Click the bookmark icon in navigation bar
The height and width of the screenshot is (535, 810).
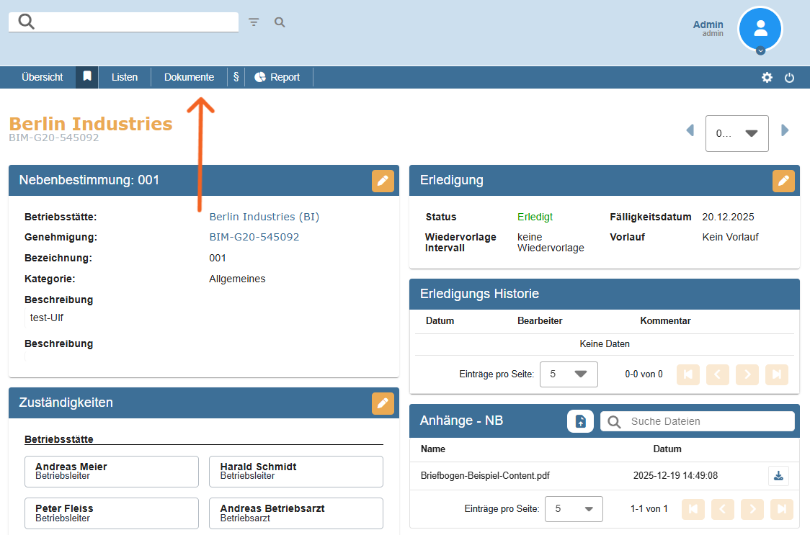click(x=86, y=77)
